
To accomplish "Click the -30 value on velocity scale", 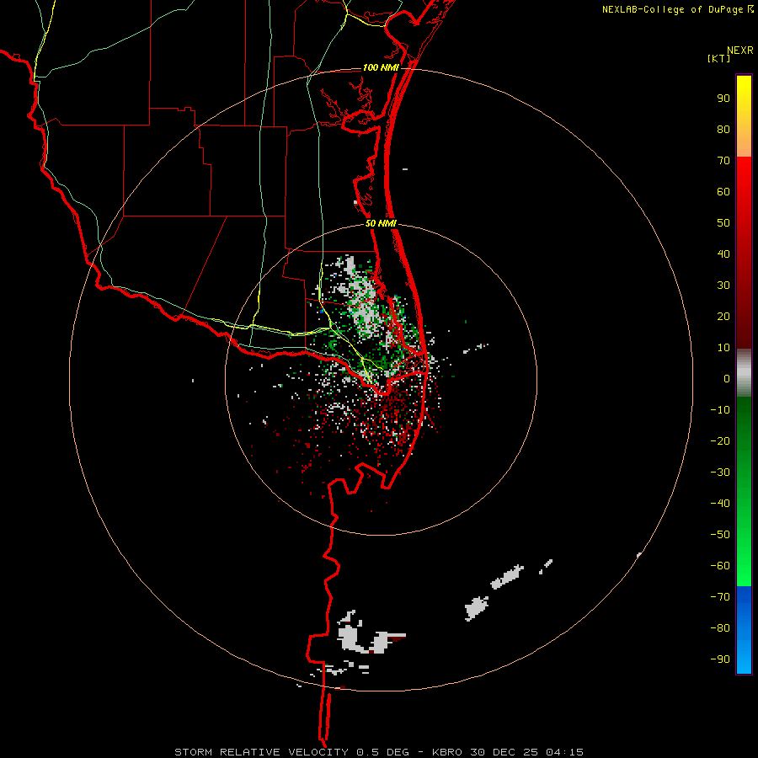I will 720,472.
